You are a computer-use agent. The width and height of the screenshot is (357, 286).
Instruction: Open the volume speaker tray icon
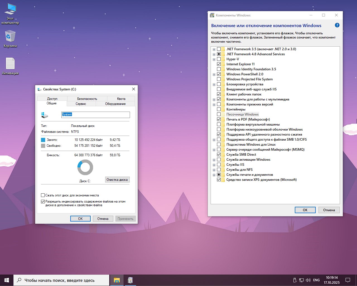[x=308, y=280]
